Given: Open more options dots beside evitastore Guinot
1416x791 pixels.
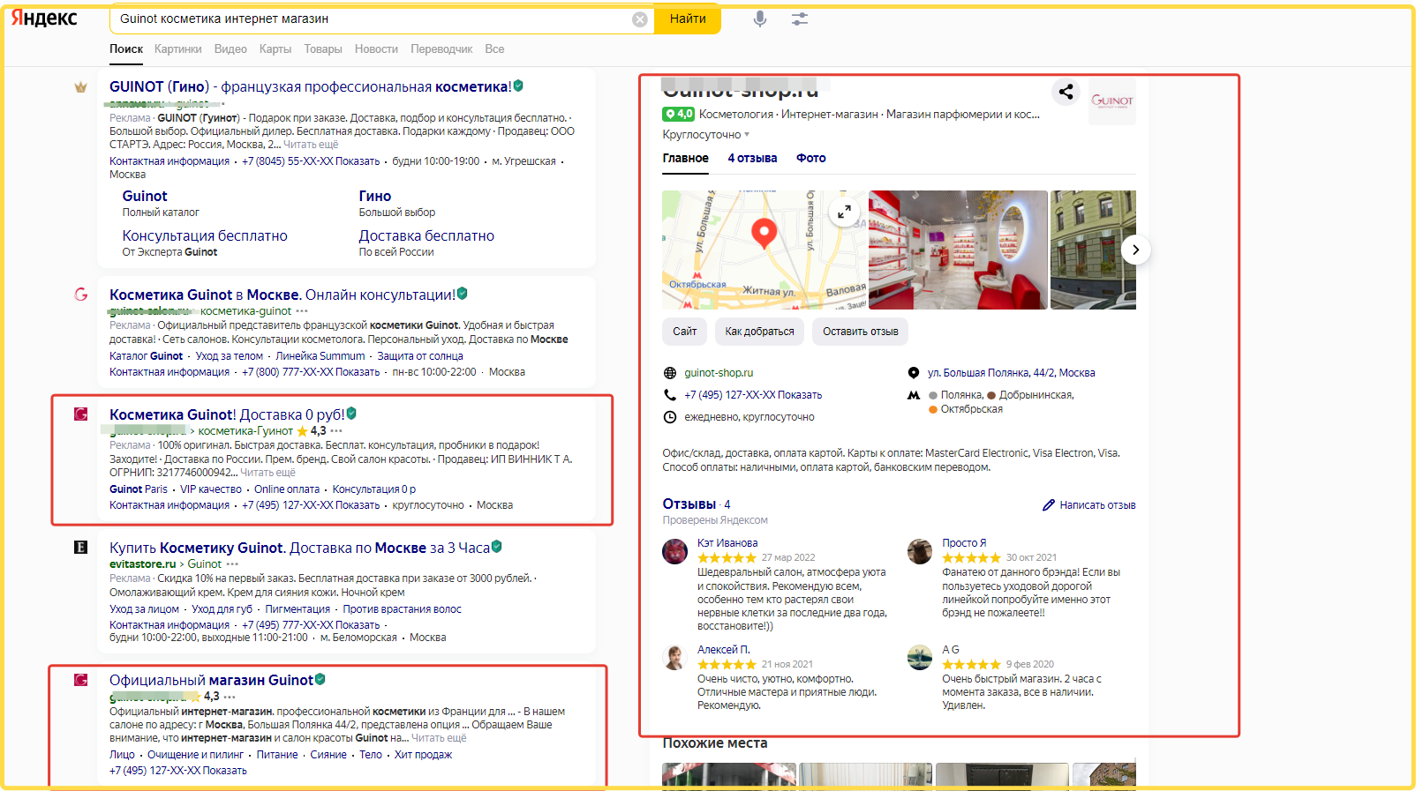Looking at the screenshot, I should point(232,564).
